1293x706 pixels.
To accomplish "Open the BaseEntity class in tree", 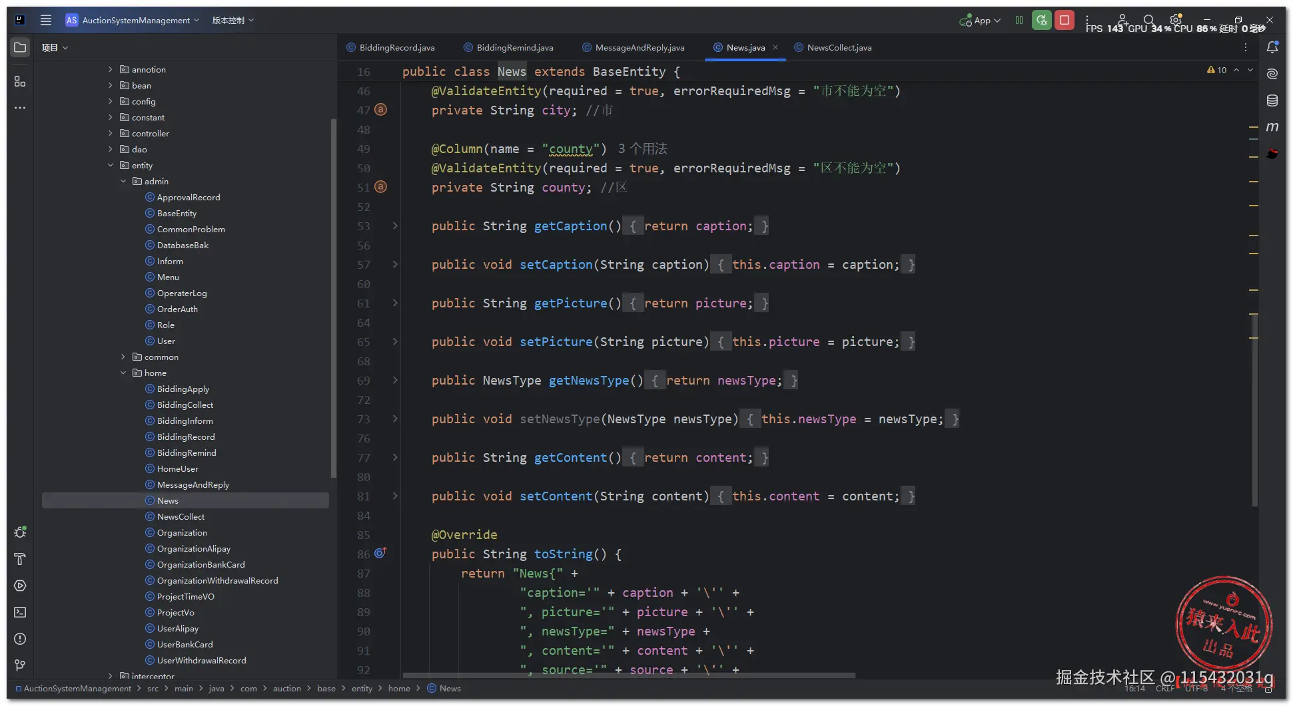I will (x=177, y=213).
